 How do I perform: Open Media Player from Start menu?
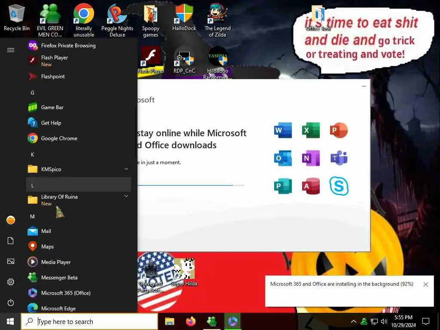pyautogui.click(x=79, y=262)
